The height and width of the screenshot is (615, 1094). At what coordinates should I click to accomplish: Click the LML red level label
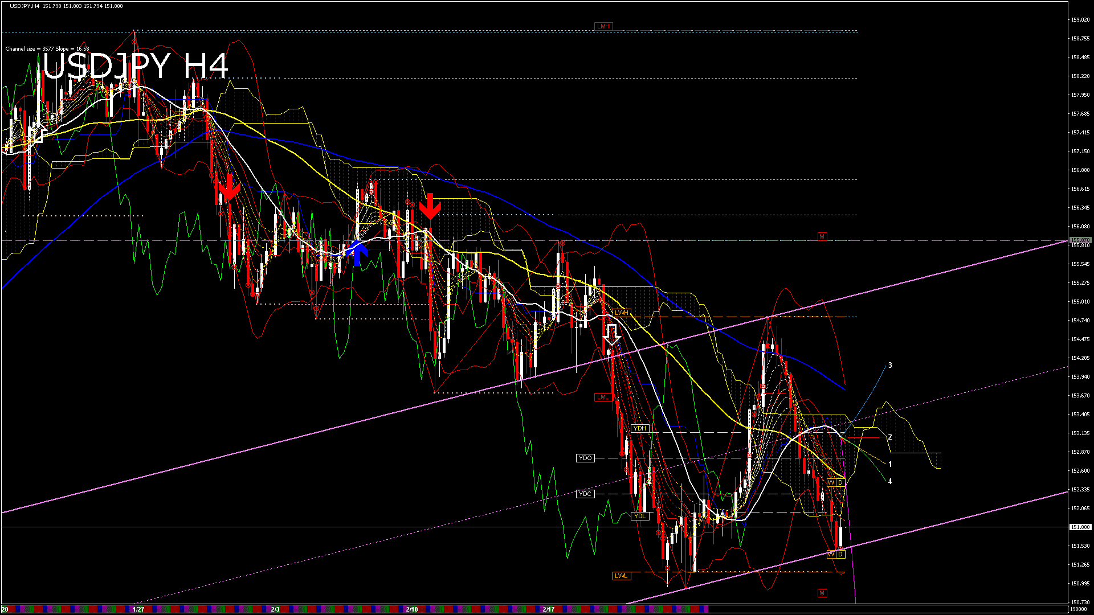(x=603, y=397)
